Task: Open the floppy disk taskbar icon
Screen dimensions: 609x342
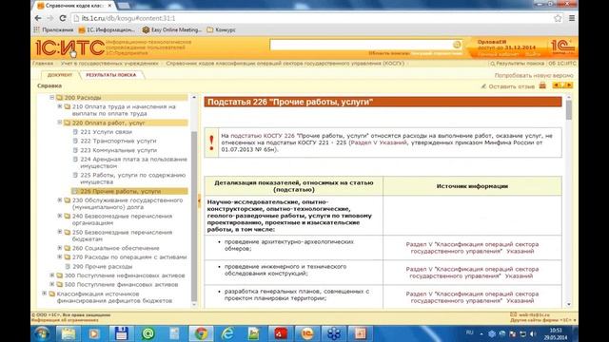Action: pos(121,333)
